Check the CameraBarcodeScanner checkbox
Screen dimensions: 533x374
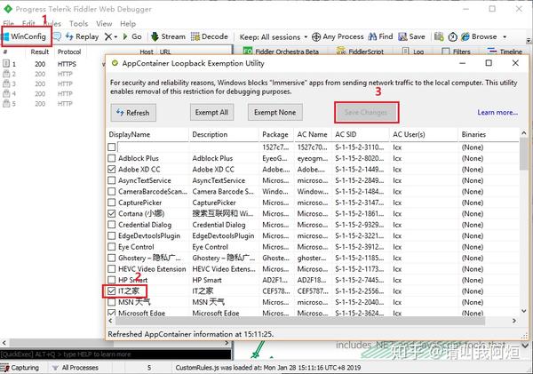(112, 191)
